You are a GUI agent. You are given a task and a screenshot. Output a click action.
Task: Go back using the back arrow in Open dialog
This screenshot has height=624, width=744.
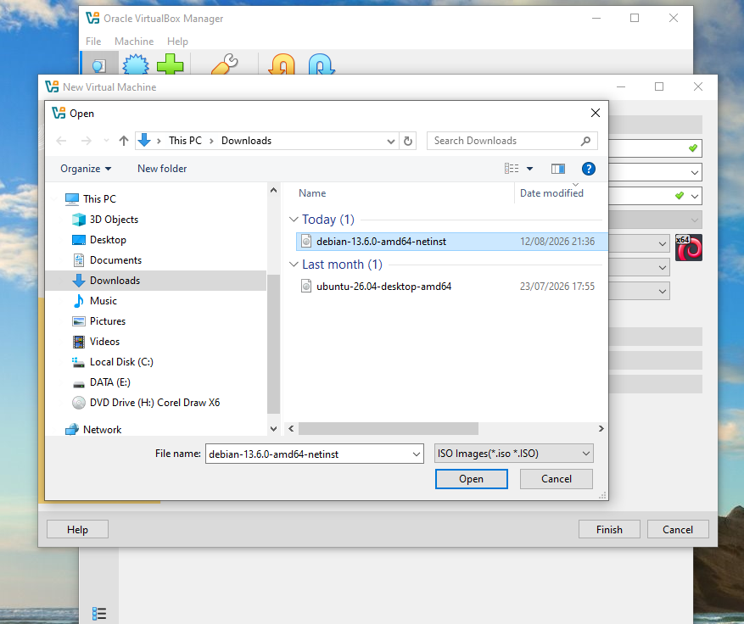tap(61, 141)
